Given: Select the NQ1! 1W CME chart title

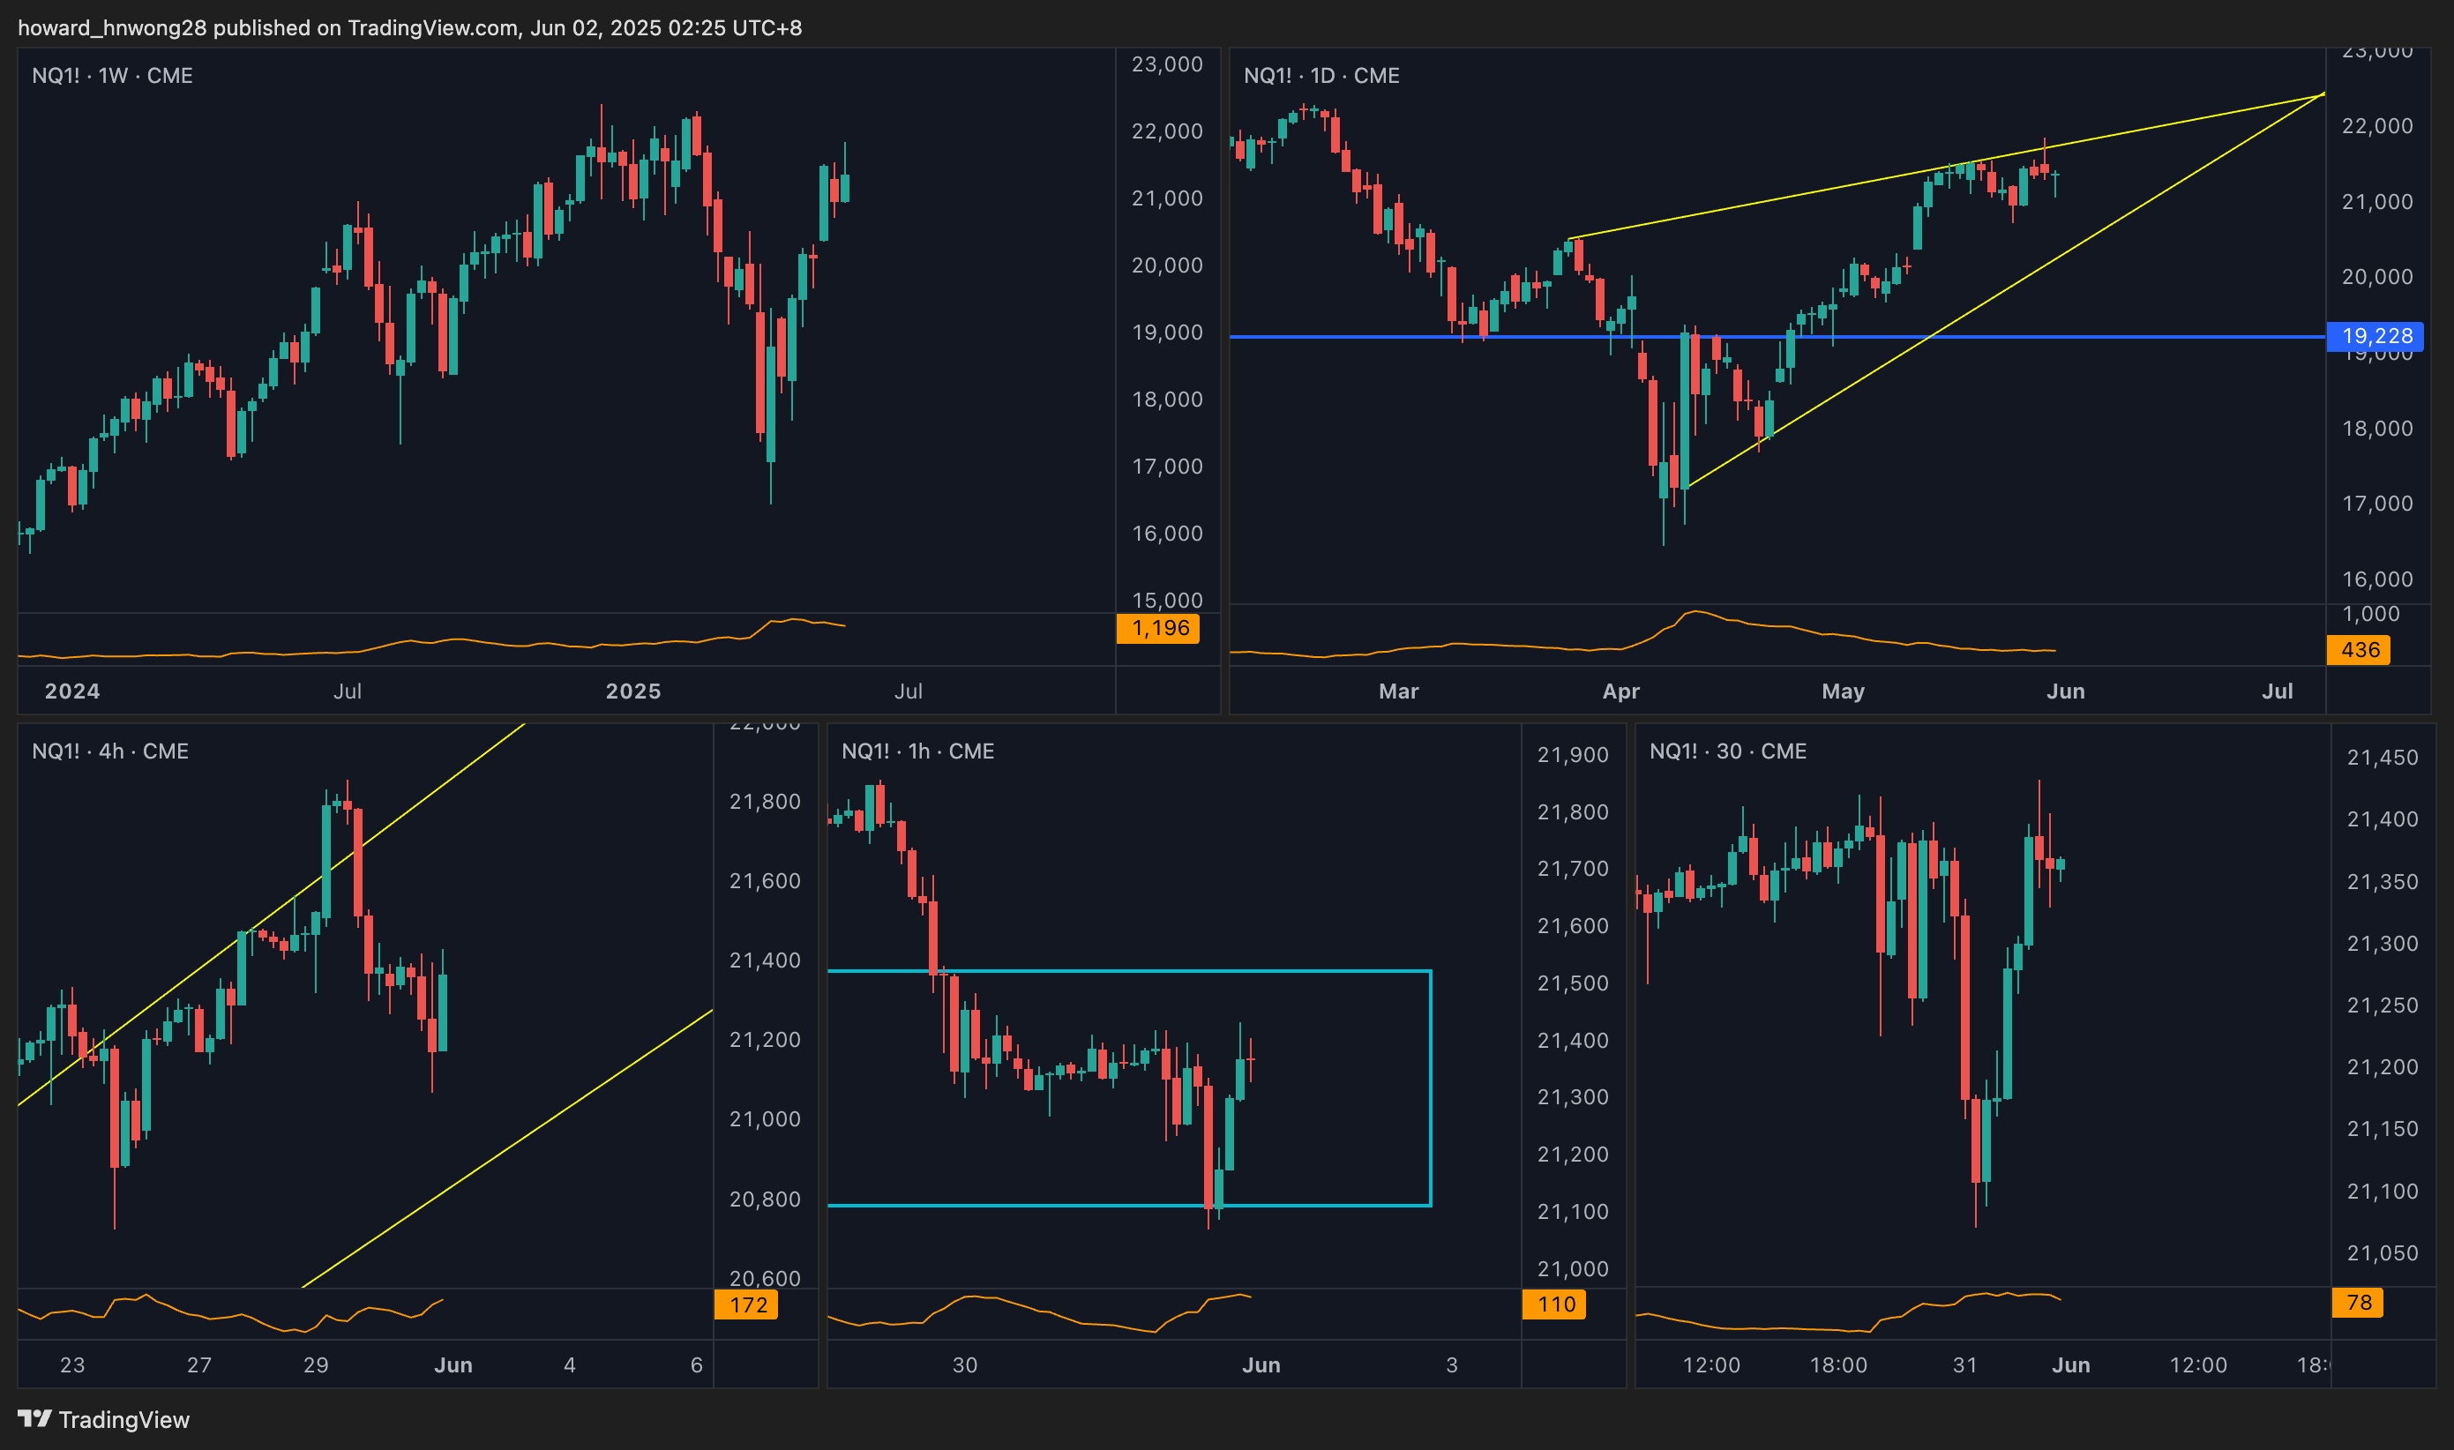Looking at the screenshot, I should (x=112, y=75).
